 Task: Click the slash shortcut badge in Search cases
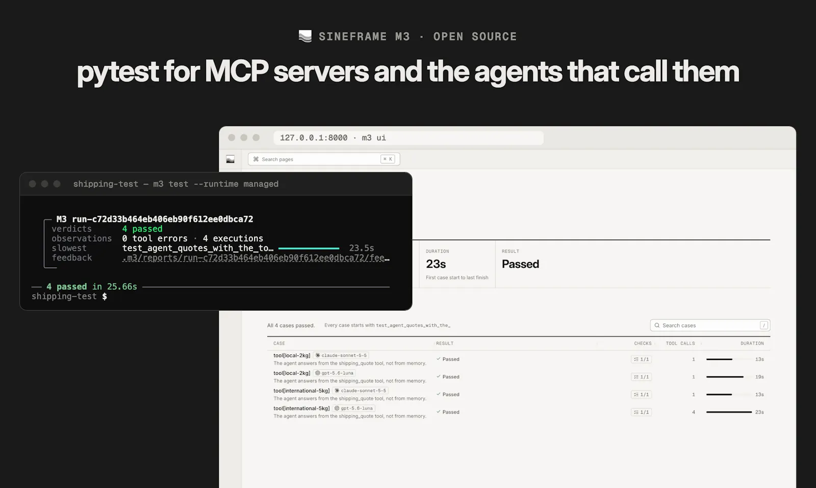(x=764, y=325)
